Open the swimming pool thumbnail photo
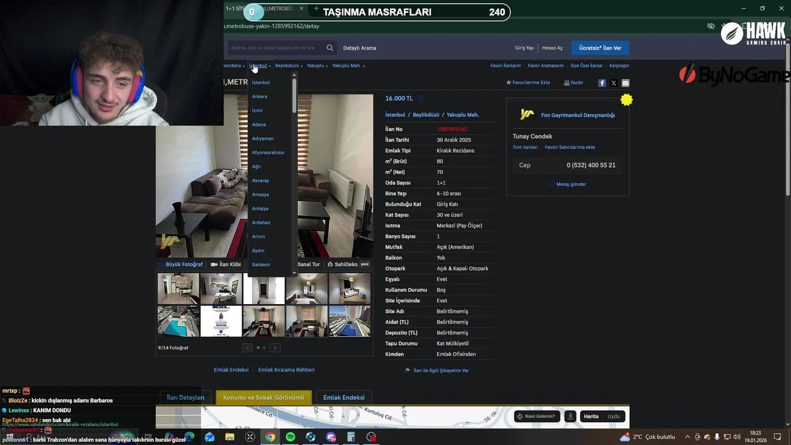 coord(178,321)
